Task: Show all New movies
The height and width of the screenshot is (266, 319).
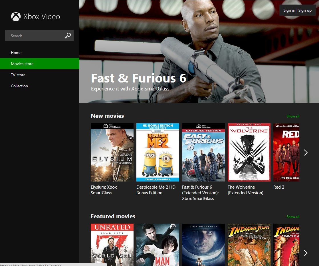Action: pyautogui.click(x=293, y=116)
